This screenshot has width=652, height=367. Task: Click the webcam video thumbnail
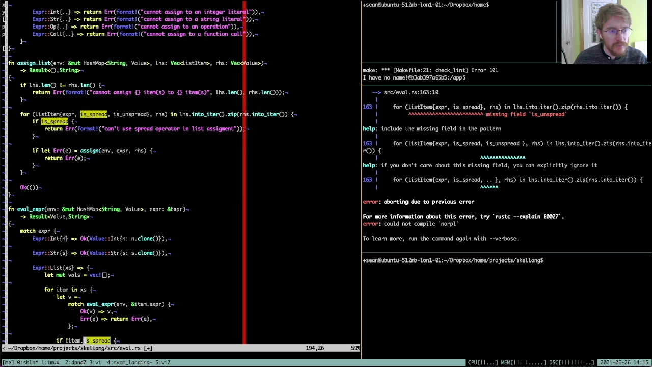pyautogui.click(x=604, y=32)
